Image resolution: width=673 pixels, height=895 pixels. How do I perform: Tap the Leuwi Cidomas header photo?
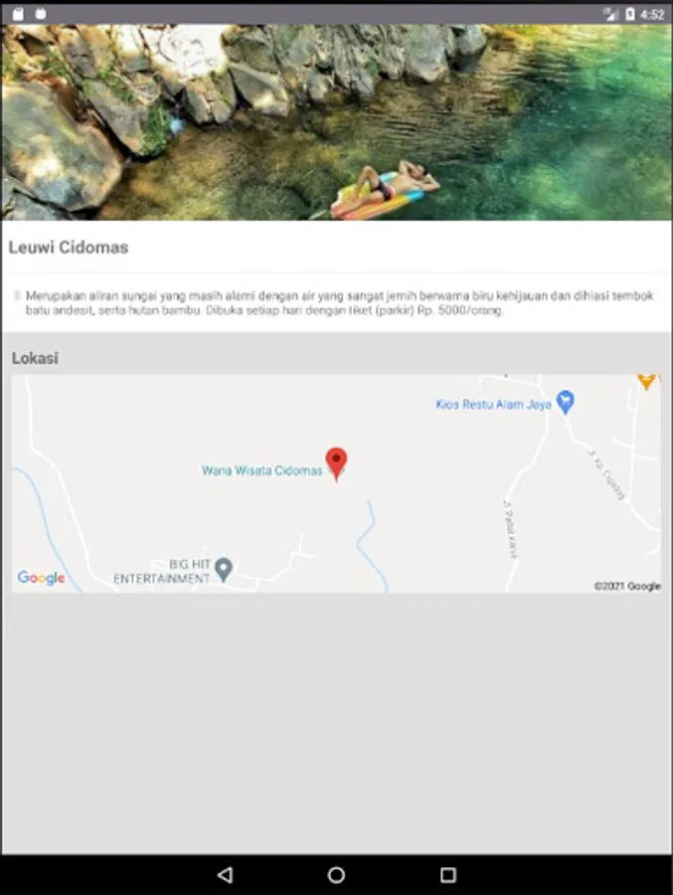(337, 122)
